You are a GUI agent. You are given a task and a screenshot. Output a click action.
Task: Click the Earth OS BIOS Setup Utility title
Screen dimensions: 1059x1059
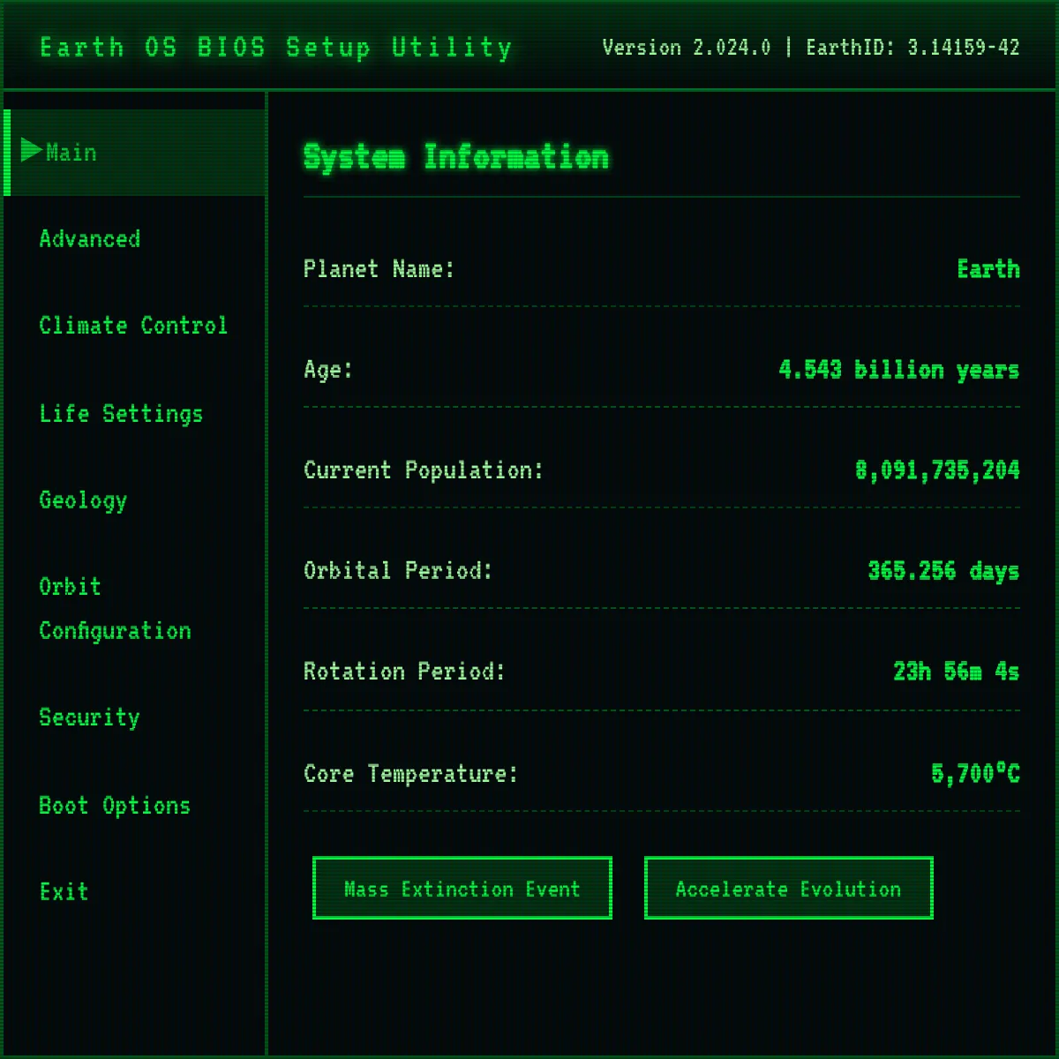276,47
